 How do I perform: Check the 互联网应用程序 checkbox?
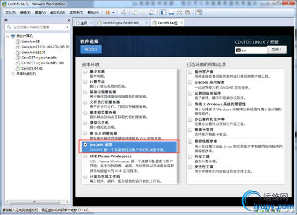190,93
